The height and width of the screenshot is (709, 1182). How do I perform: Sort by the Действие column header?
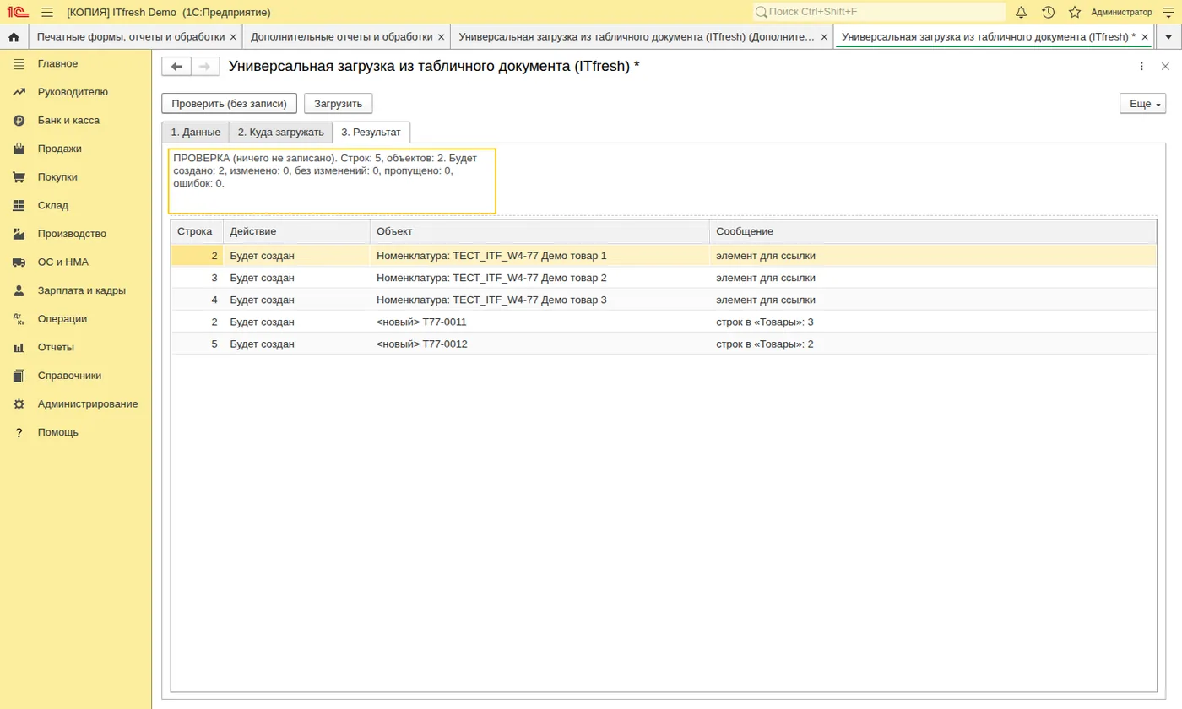point(296,231)
